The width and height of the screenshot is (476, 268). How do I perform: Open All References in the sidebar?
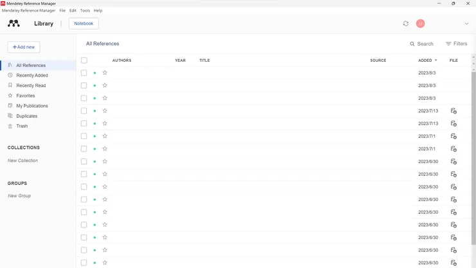click(x=38, y=66)
